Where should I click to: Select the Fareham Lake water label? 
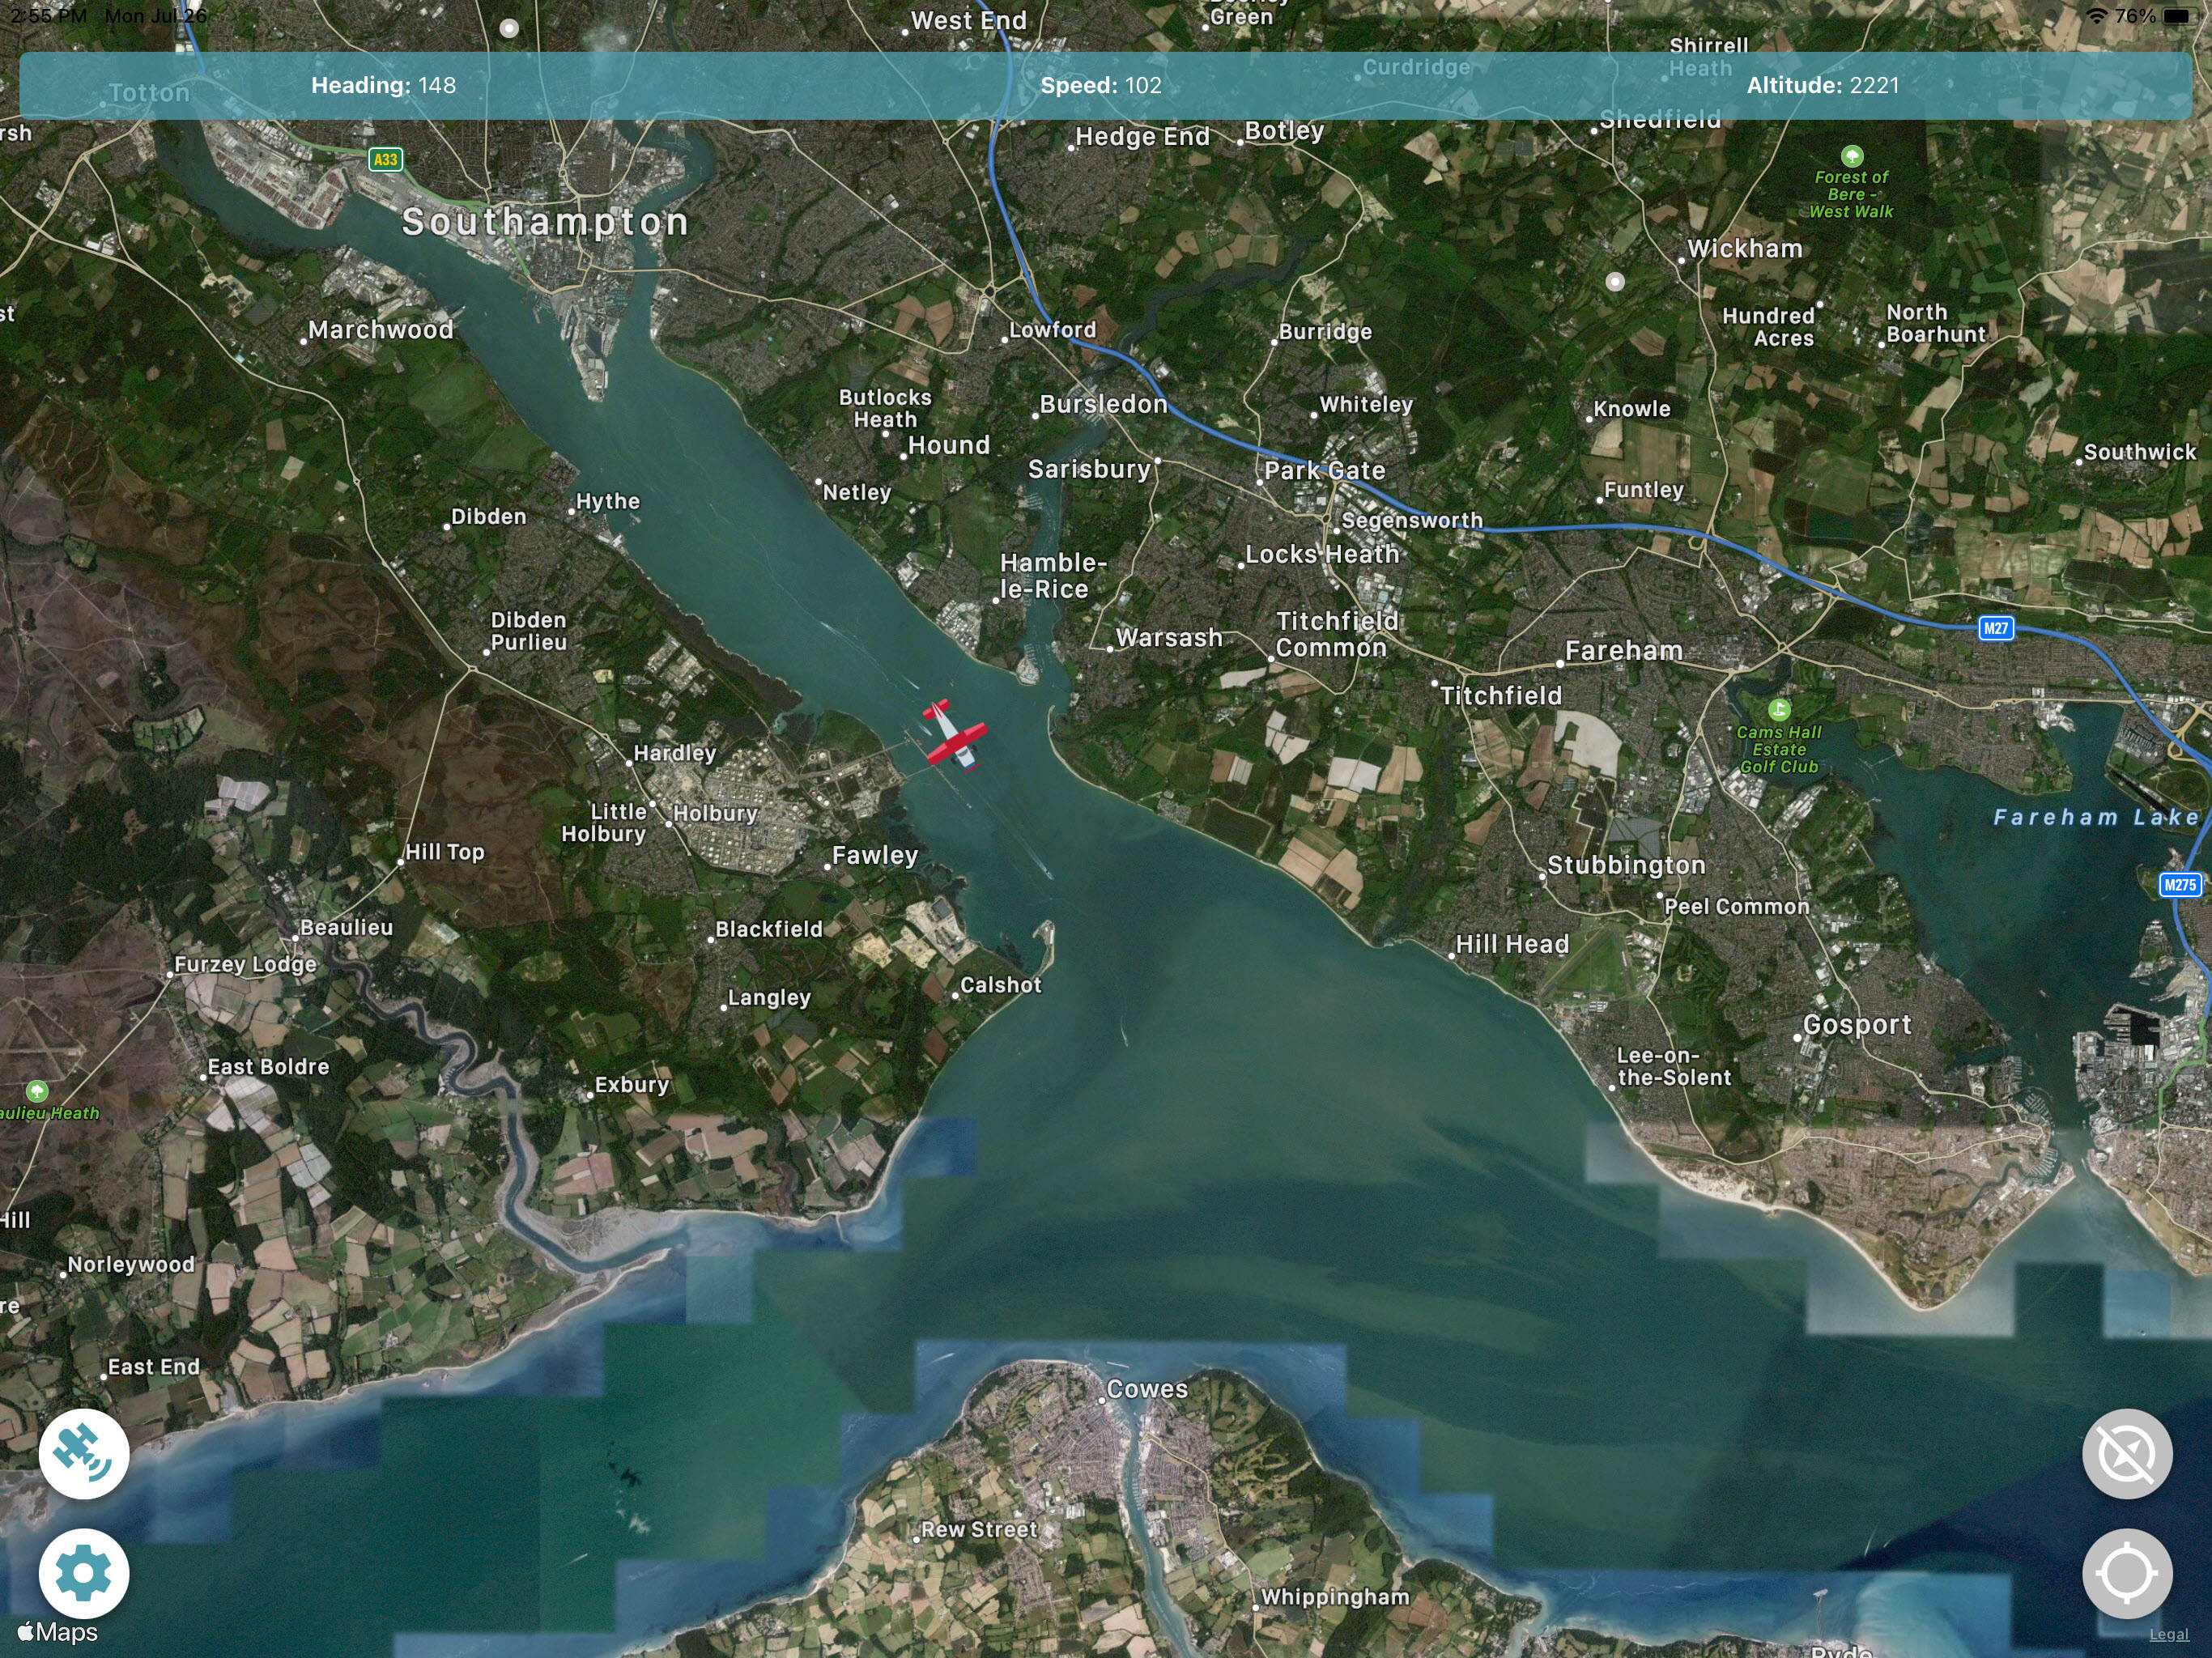click(2097, 817)
